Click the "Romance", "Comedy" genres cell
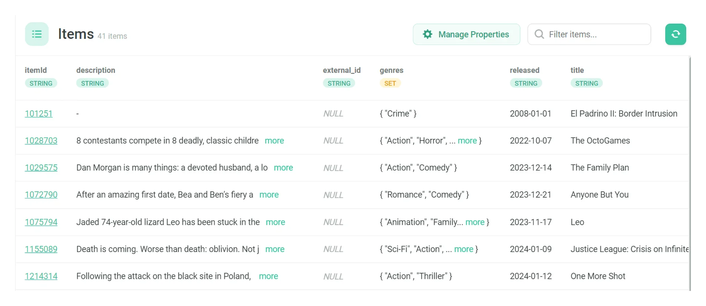 [x=424, y=195]
